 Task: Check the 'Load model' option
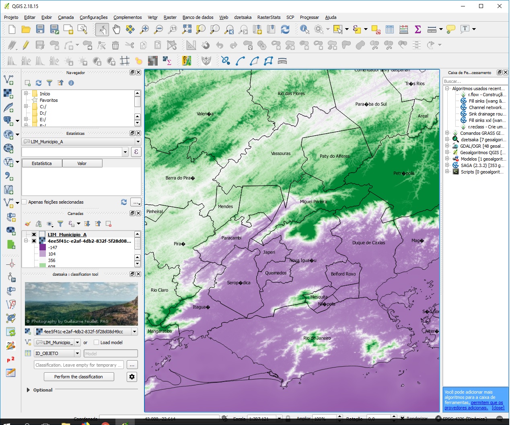[95, 342]
